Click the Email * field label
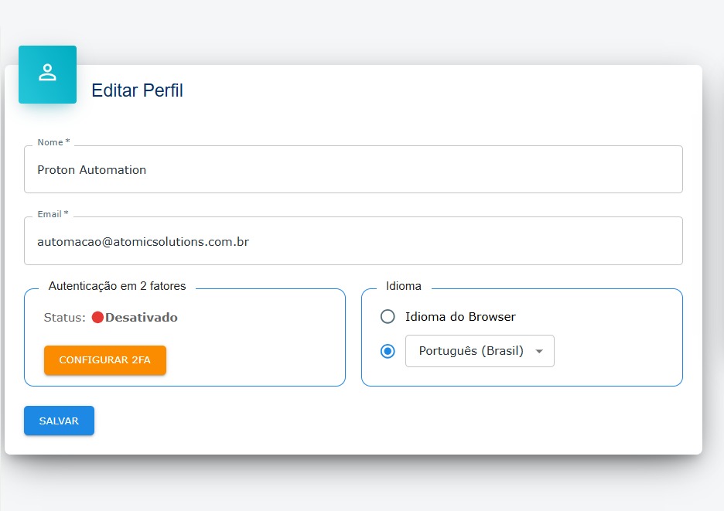The image size is (724, 511). 53,214
